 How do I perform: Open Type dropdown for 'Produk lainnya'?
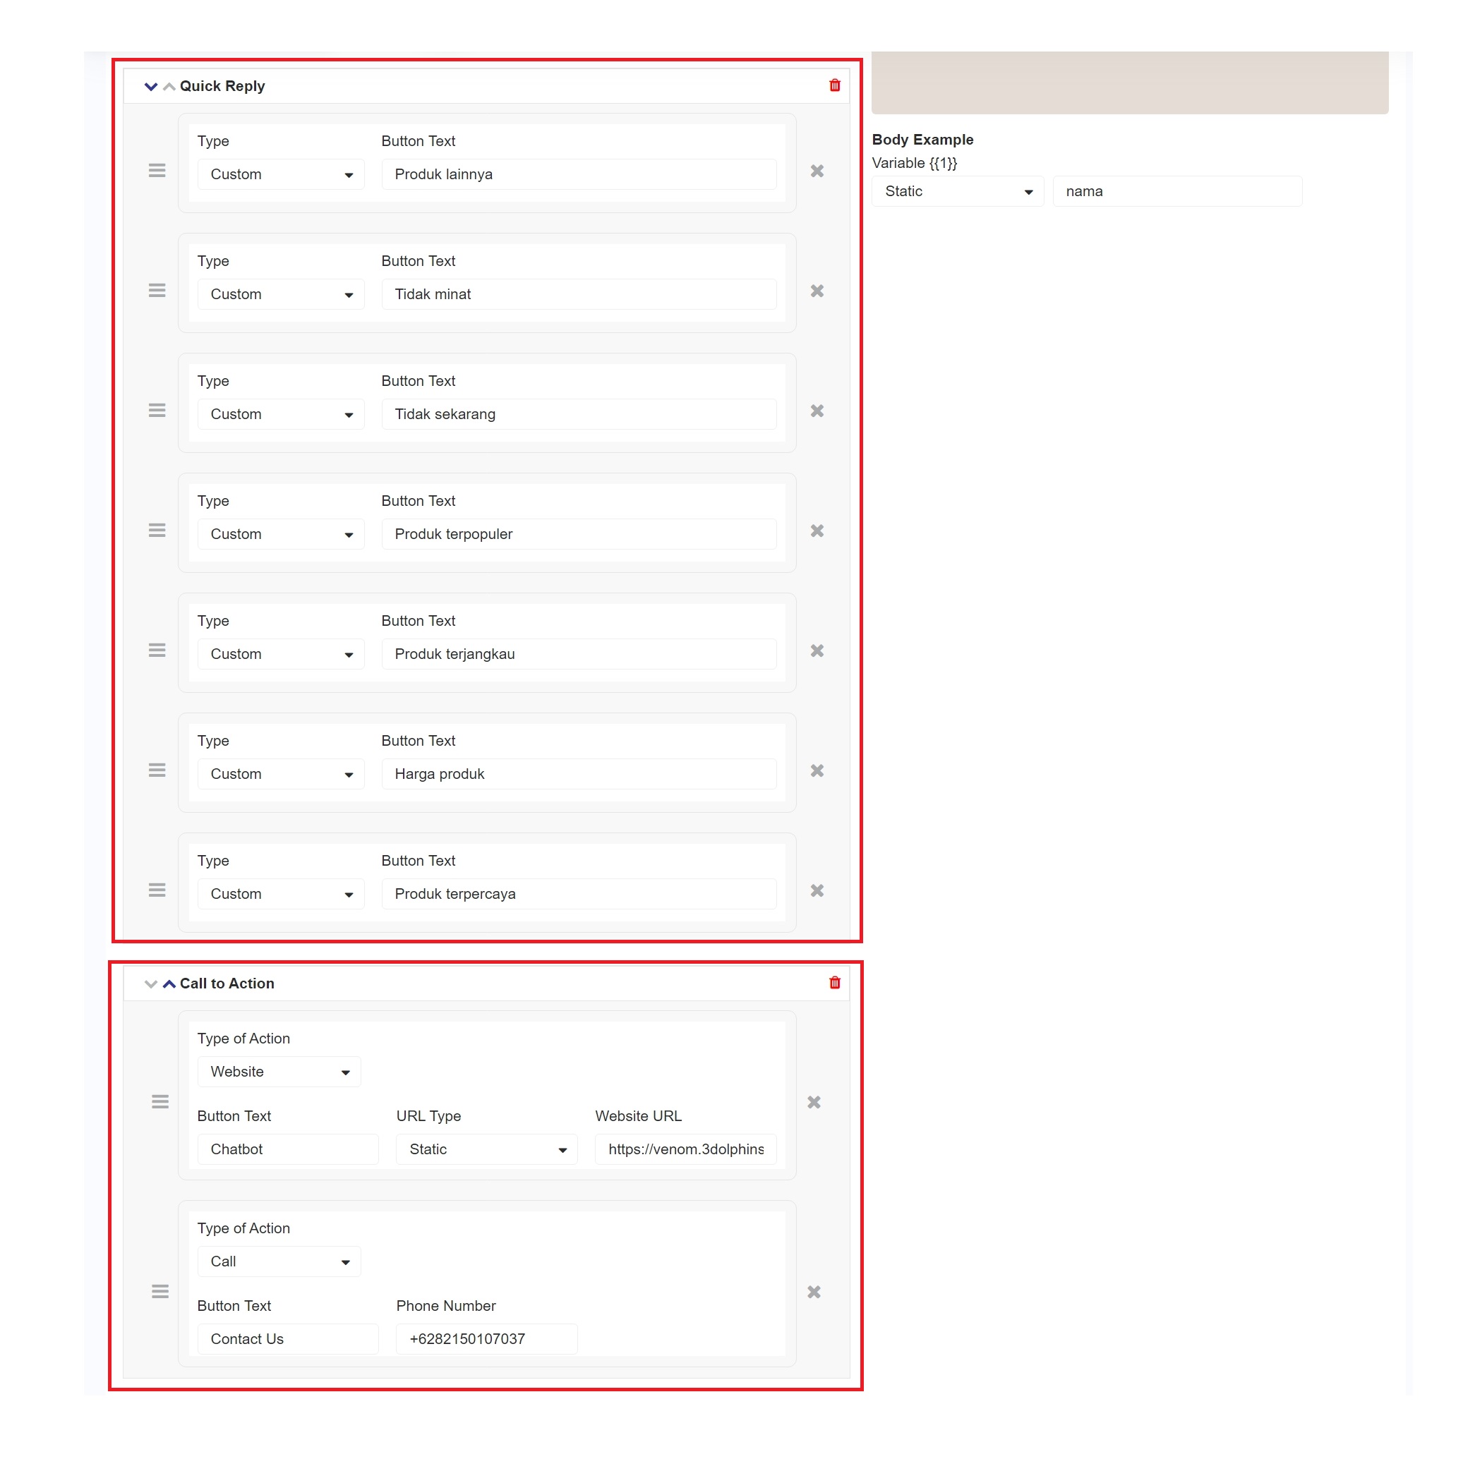pyautogui.click(x=280, y=174)
